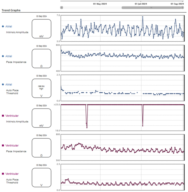Select the Ventricular label above Auto Pace Threshold
Screen dimensions: 188x192
[x=12, y=174]
